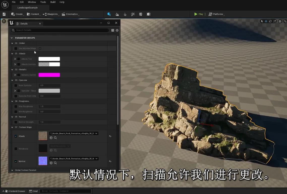Click the magenta Metallic Control color swatch

(49, 75)
